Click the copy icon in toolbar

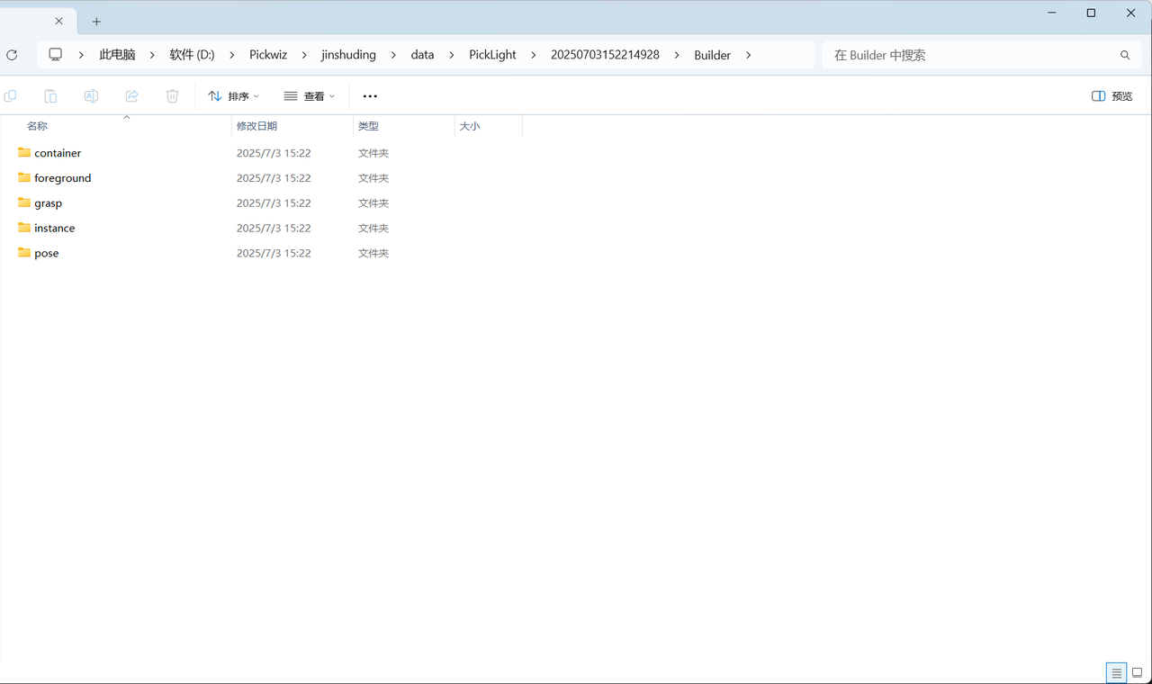(11, 96)
